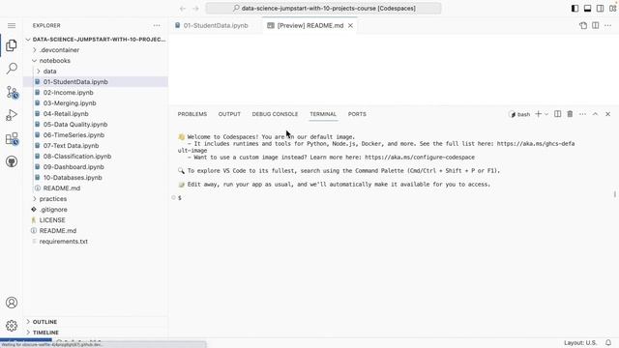Image resolution: width=619 pixels, height=348 pixels.
Task: Maximize the panel size with chevron
Action: click(x=596, y=114)
